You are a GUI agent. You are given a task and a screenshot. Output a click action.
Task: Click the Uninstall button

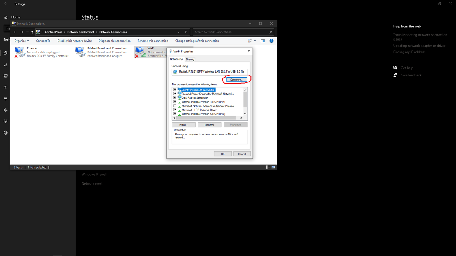[209, 125]
